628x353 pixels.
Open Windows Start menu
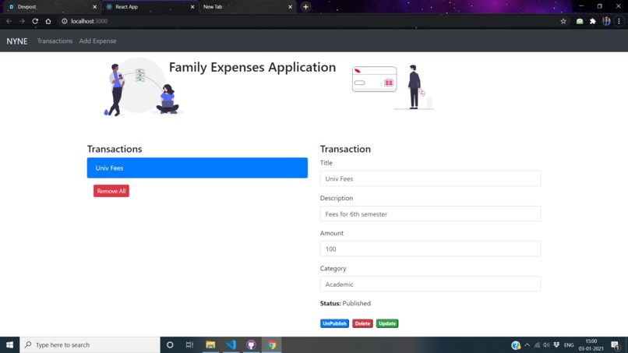tap(9, 344)
